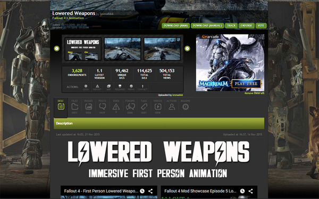Open the Forums tab
The image size is (319, 199).
130,106
